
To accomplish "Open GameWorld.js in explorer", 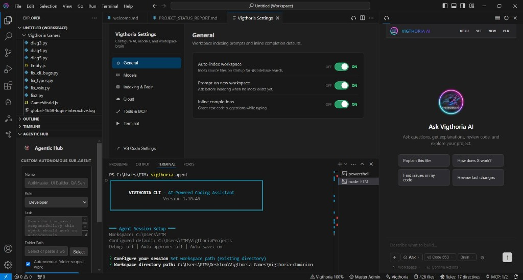I will (44, 103).
